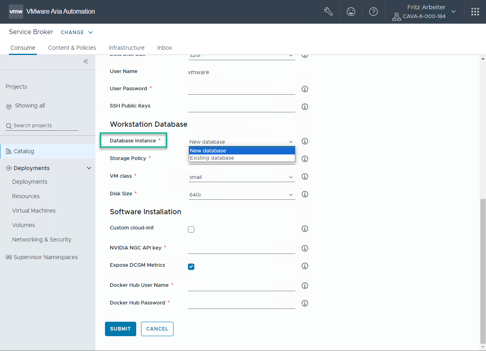Focus the Docker Hub User Name field
The width and height of the screenshot is (486, 351).
point(242,286)
